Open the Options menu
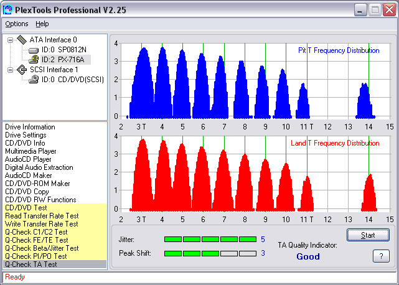This screenshot has height=285, width=399. click(17, 24)
